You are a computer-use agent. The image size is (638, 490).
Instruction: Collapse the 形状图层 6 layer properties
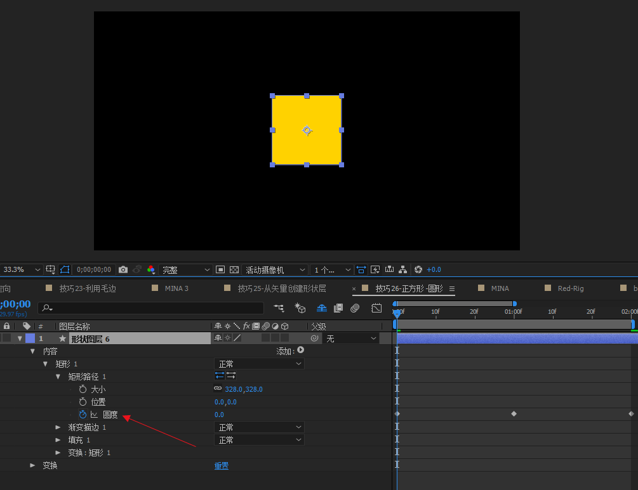click(20, 338)
